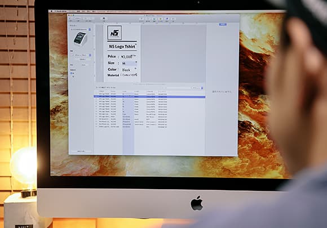Select the NS logo image on the label

(114, 33)
